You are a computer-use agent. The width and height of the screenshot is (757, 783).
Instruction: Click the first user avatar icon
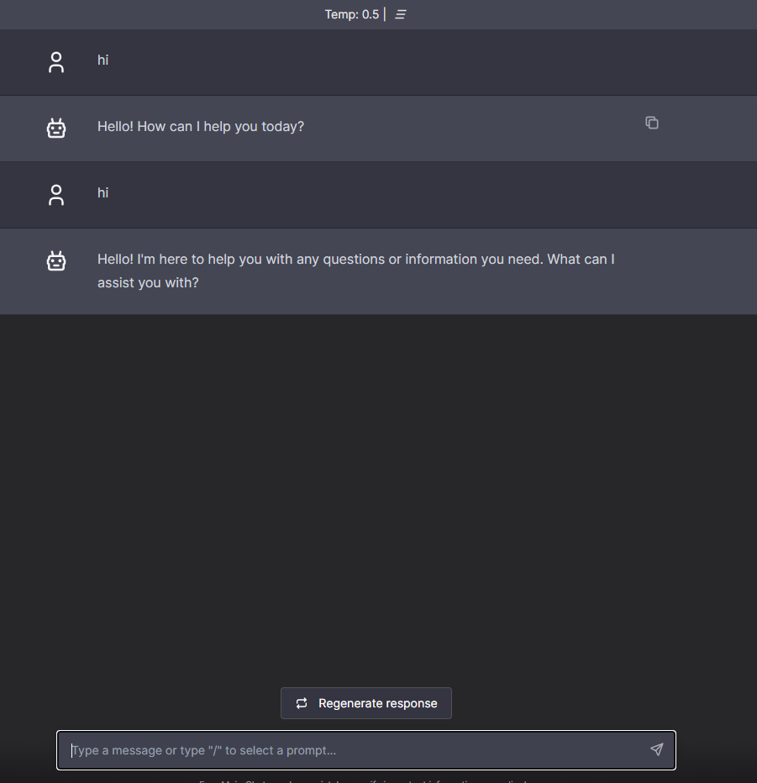pos(56,62)
